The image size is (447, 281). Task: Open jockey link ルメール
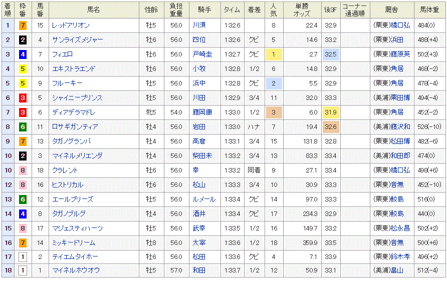coord(204,199)
